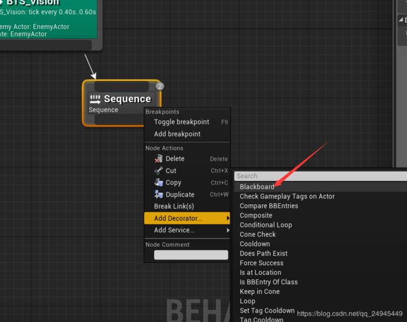Image resolution: width=407 pixels, height=322 pixels.
Task: Select Copy in Node Actions
Action: [187, 182]
